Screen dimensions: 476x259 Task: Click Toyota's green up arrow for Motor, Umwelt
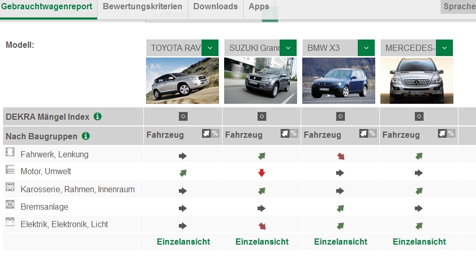[183, 173]
